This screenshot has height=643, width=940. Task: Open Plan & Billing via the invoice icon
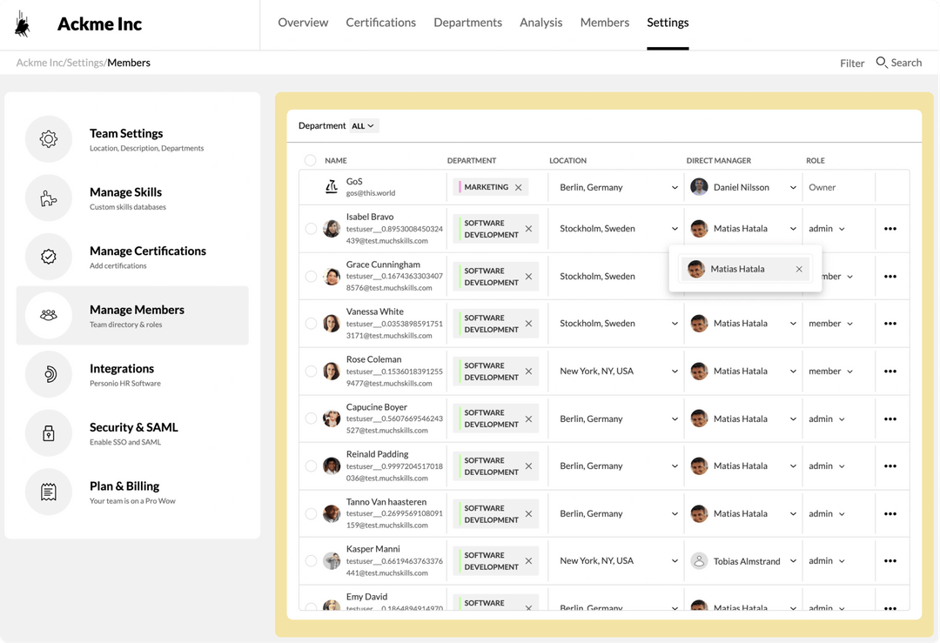(49, 492)
